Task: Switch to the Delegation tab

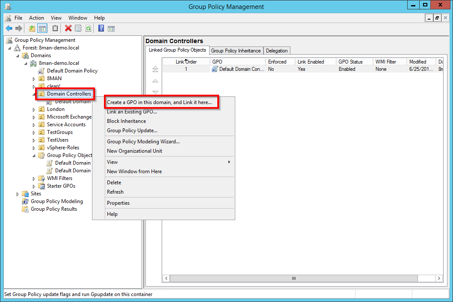Action: click(277, 51)
